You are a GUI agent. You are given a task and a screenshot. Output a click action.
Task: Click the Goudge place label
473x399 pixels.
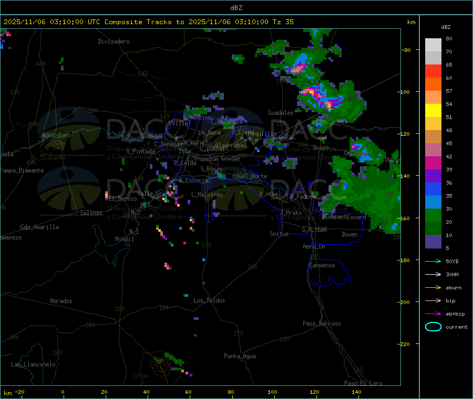(230, 158)
